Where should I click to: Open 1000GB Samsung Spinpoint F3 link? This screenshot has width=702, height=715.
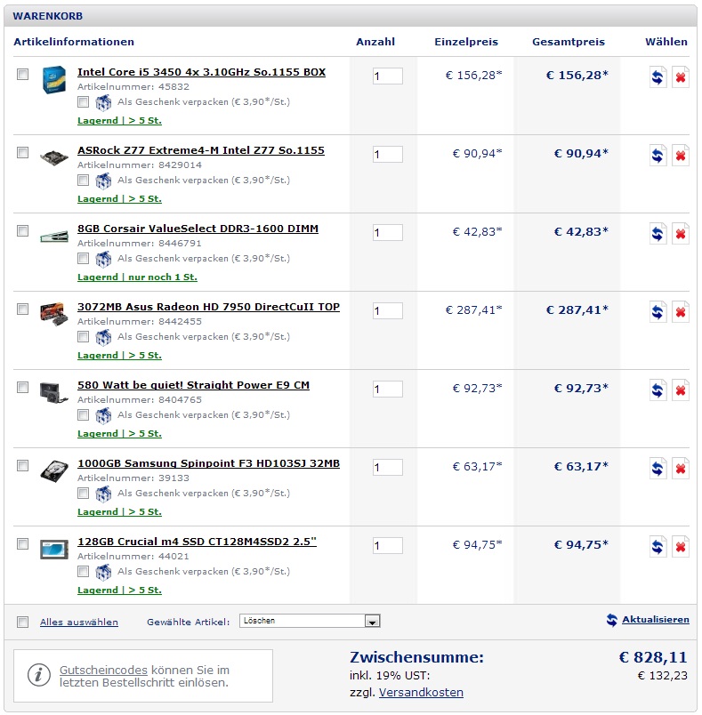208,463
